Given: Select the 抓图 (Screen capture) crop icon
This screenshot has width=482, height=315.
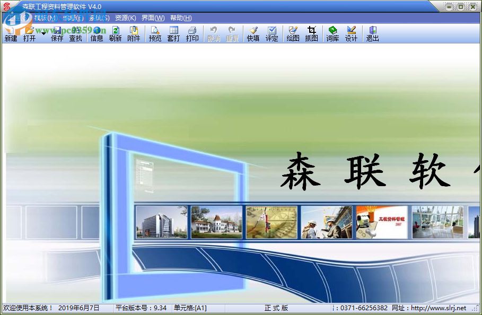Looking at the screenshot, I should click(x=311, y=34).
